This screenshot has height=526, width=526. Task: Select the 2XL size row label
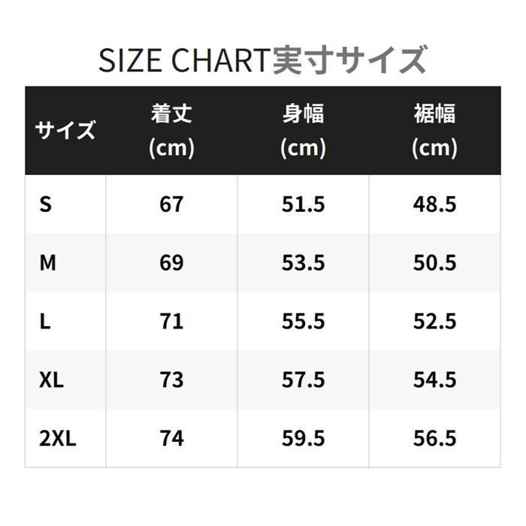click(x=58, y=438)
